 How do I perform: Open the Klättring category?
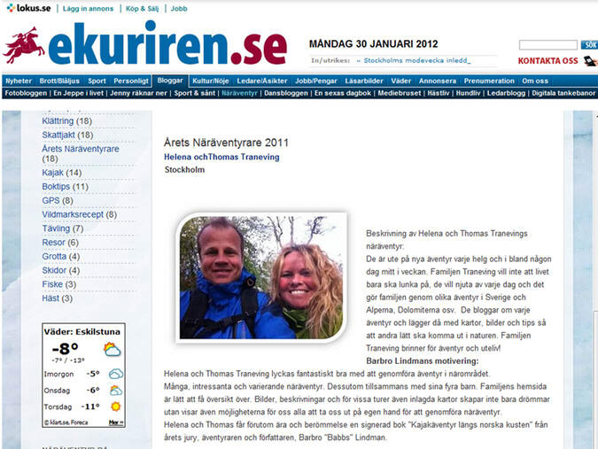tap(58, 120)
